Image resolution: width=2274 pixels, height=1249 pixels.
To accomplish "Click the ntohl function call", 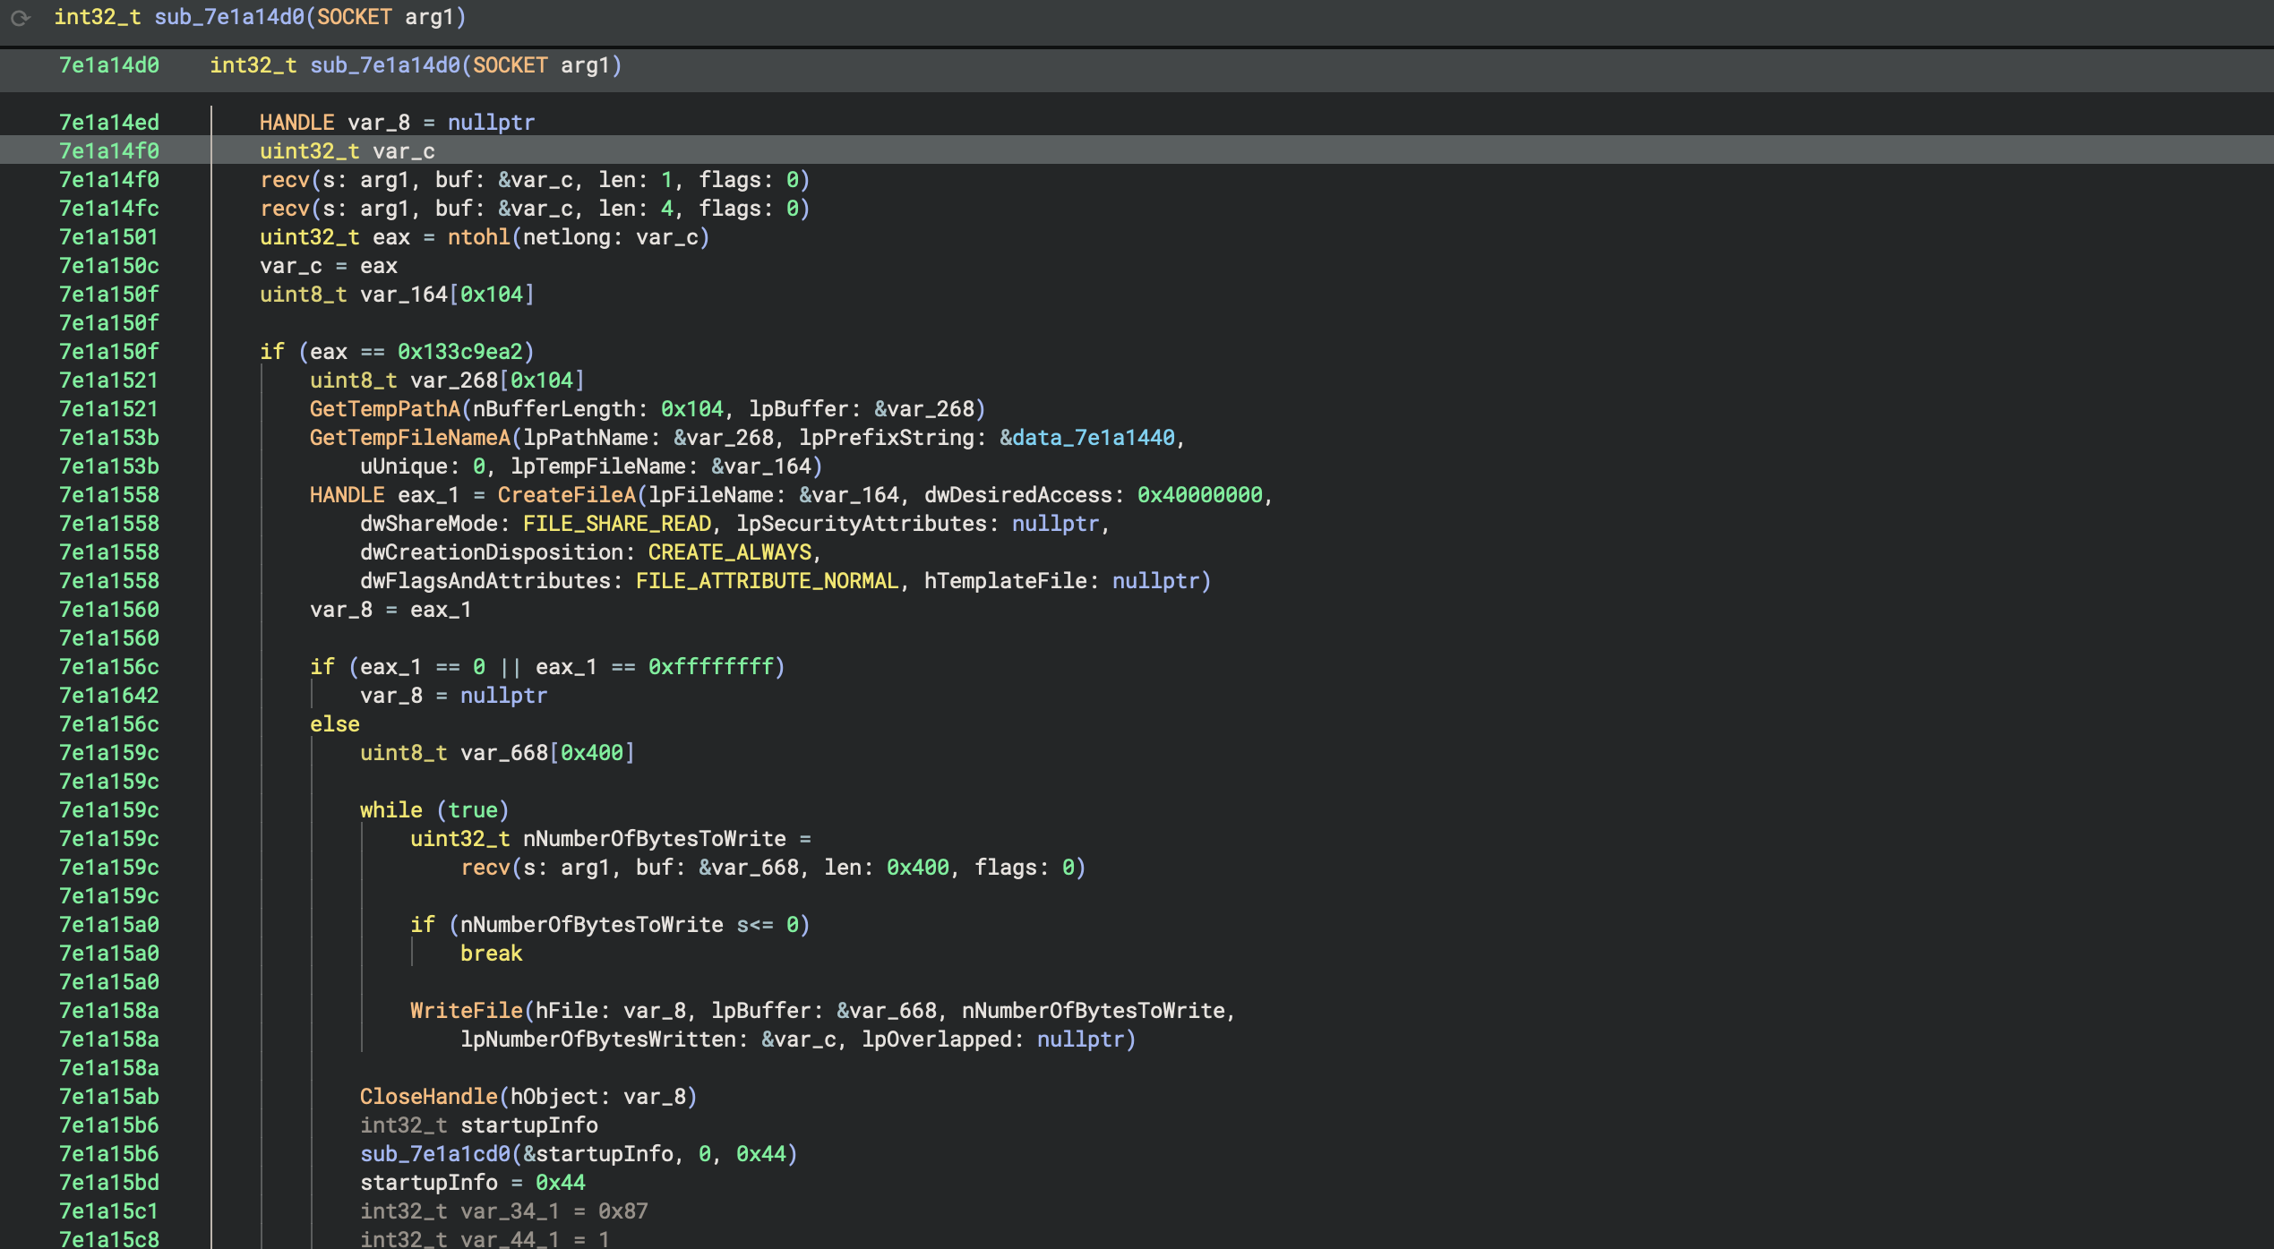I will [478, 237].
